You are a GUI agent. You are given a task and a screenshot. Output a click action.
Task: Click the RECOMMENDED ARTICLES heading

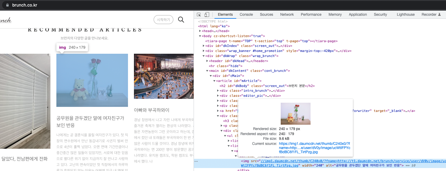[85, 30]
